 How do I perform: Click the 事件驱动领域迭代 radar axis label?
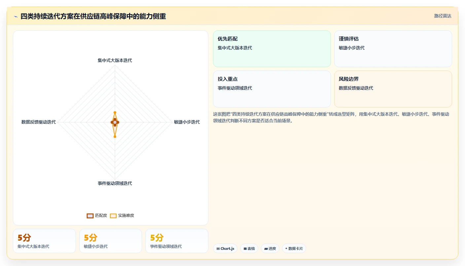click(x=115, y=183)
